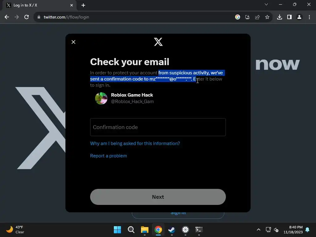Open a new tab with plus button
The image size is (316, 237).
[x=83, y=5]
